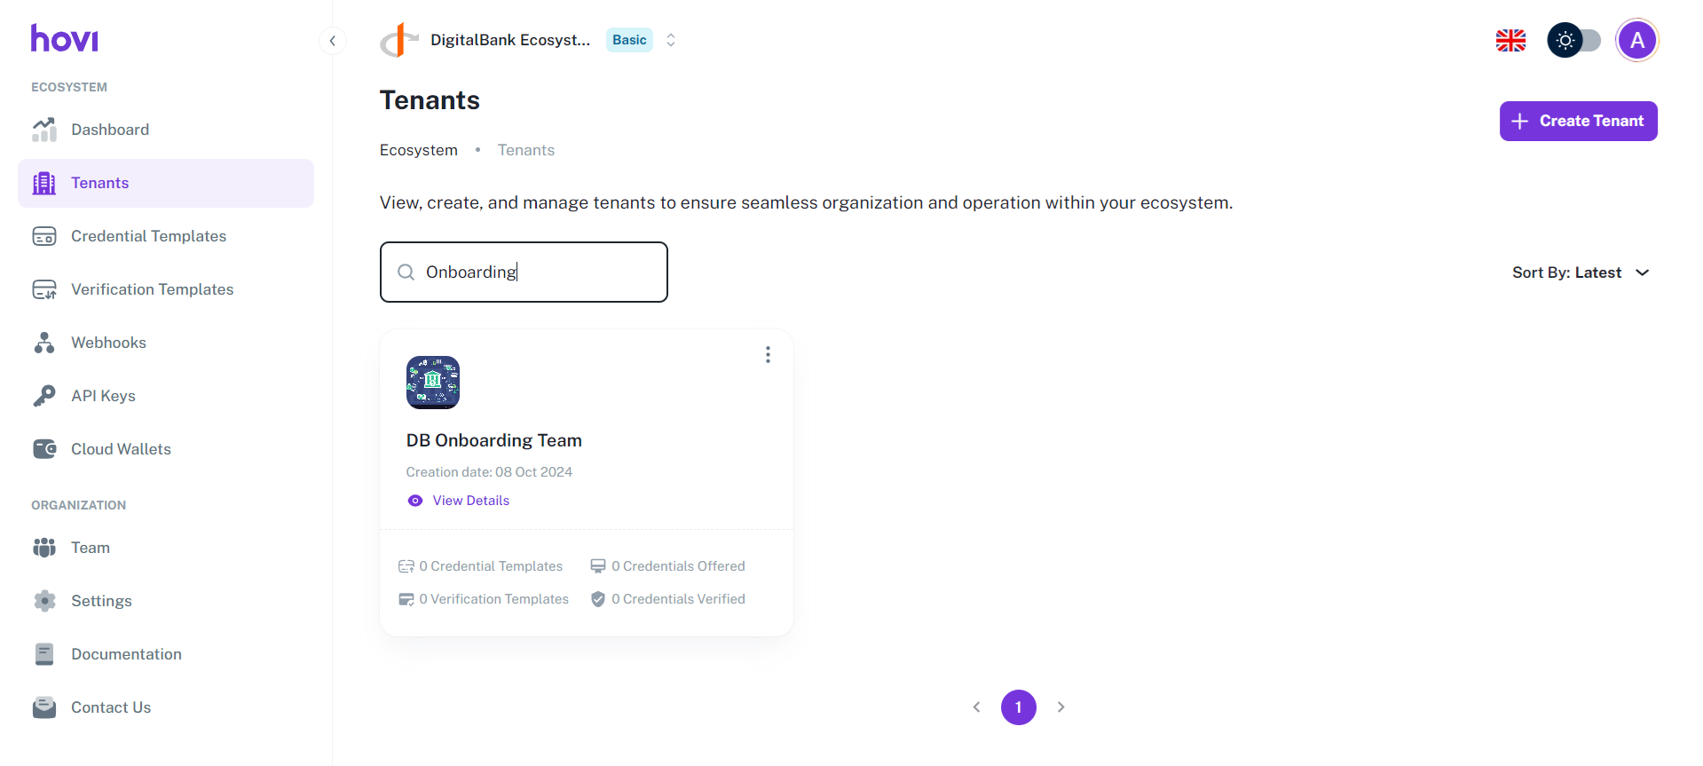Toggle the light/dark theme switch
Viewport: 1703px width, 766px height.
coord(1574,40)
